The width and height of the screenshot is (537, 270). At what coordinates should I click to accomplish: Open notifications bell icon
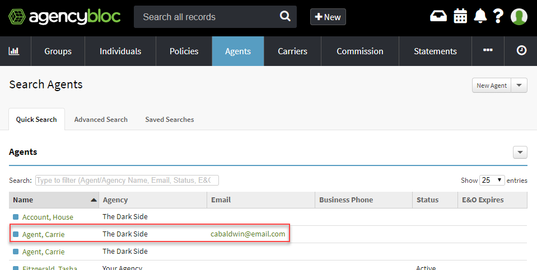(480, 16)
